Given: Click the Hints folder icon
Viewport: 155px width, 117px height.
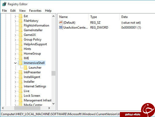Looking at the screenshot, I should (20, 49).
